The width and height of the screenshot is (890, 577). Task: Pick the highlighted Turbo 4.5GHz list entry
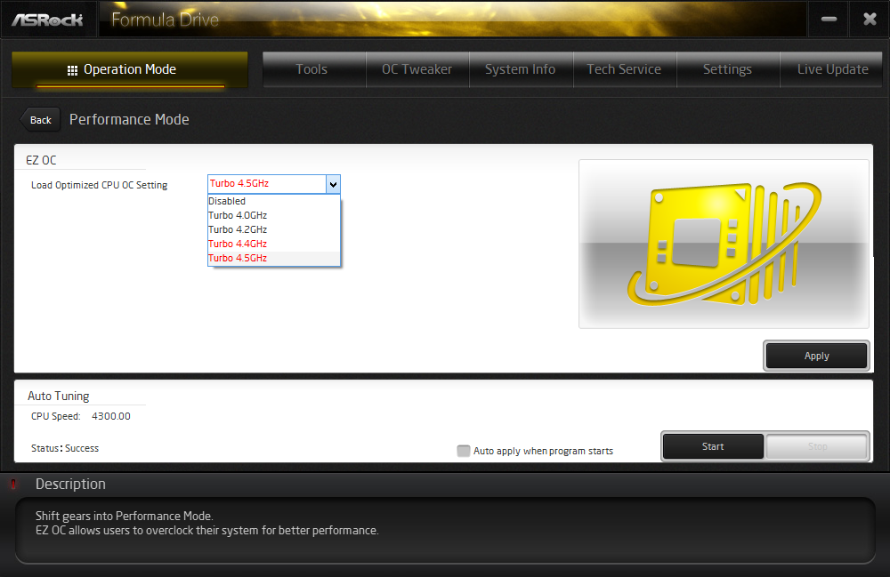pos(273,258)
